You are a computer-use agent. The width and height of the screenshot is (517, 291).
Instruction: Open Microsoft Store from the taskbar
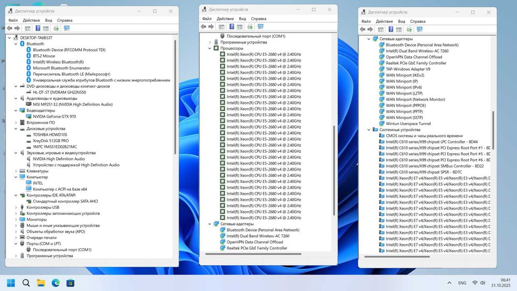(70, 283)
